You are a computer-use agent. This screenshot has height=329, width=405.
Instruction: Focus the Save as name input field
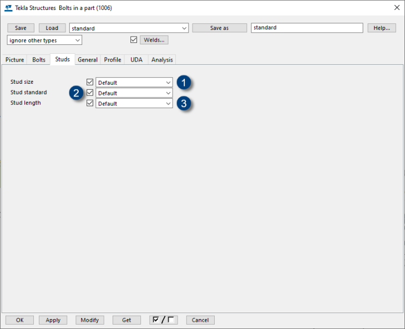tap(307, 28)
